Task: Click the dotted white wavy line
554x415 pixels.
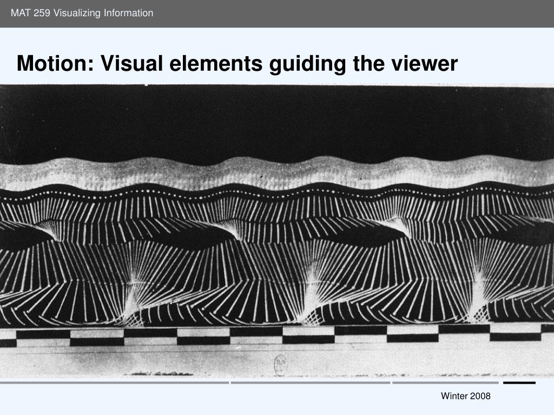Action: pos(277,193)
